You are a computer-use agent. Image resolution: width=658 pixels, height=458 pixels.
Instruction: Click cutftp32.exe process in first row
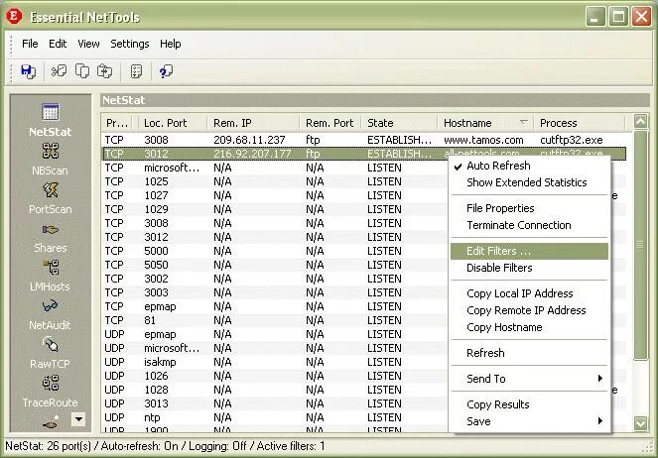tap(571, 140)
